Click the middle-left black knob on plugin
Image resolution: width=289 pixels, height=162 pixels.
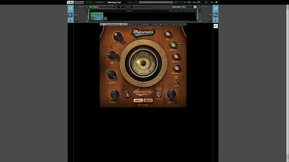click(x=112, y=55)
